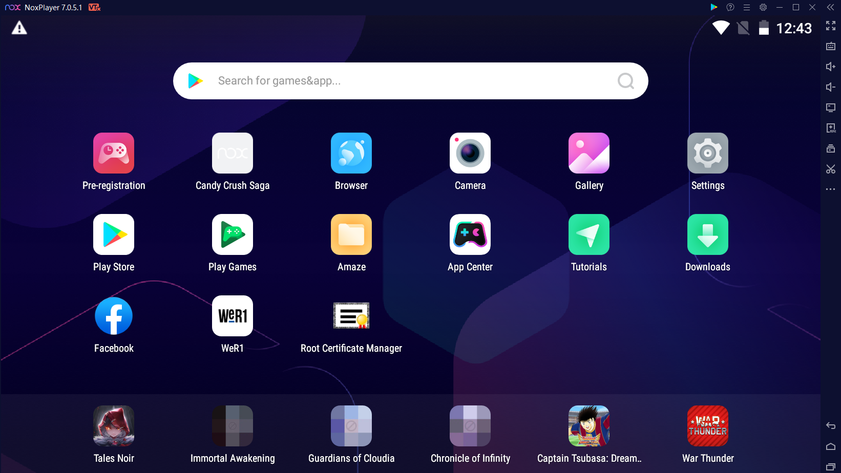Click the VT indicator icon
Screen dimensions: 841x473
94,7
